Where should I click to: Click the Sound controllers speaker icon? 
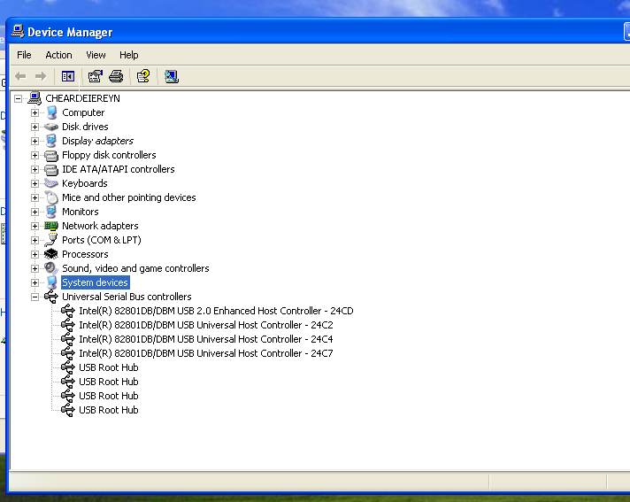pyautogui.click(x=51, y=268)
